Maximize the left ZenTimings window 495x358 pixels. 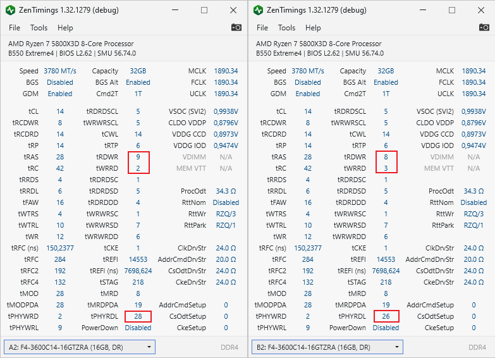click(204, 10)
